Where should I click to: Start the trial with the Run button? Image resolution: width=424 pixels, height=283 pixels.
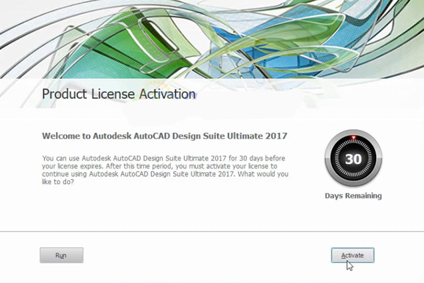click(61, 255)
